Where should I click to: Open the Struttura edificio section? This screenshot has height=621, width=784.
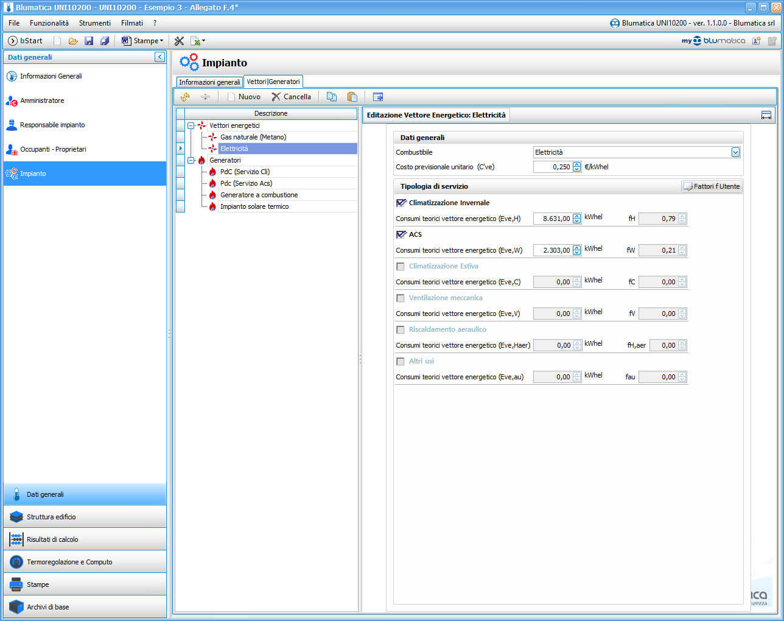tap(85, 517)
